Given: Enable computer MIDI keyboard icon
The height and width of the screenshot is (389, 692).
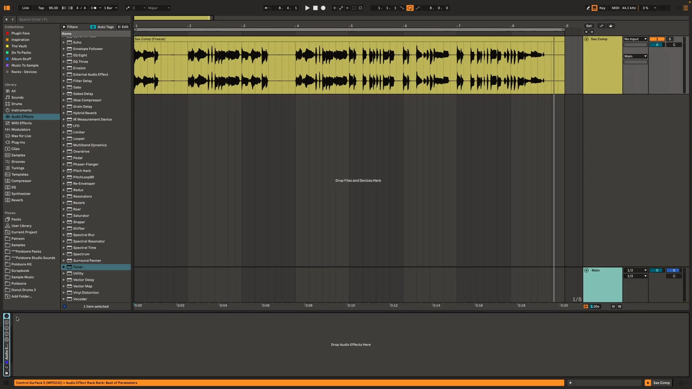Looking at the screenshot, I should point(594,8).
